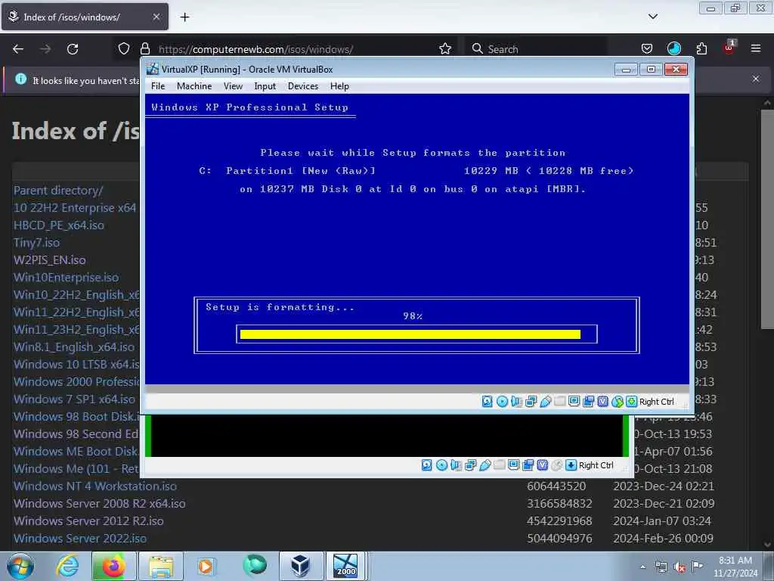
Task: Open VirtualBox Machine menu
Action: click(194, 86)
